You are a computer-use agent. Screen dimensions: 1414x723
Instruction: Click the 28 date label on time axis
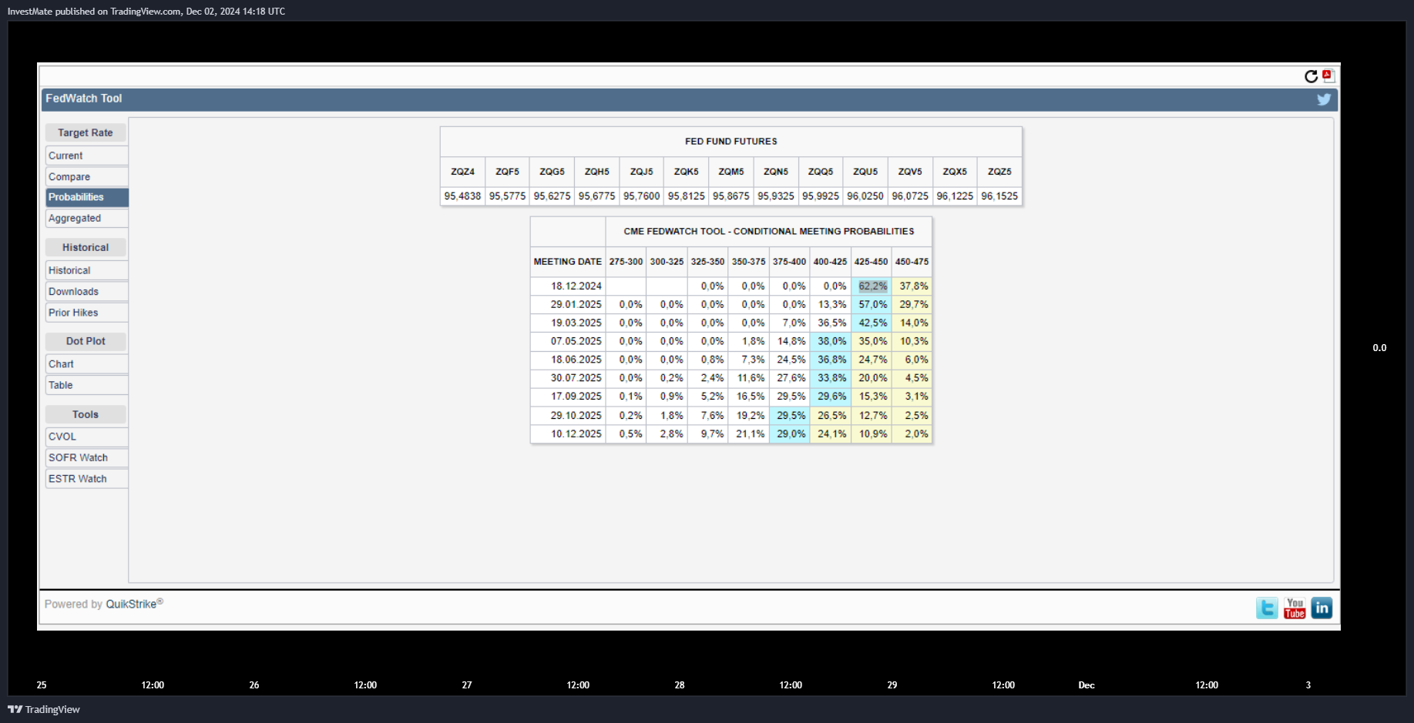[x=680, y=685]
